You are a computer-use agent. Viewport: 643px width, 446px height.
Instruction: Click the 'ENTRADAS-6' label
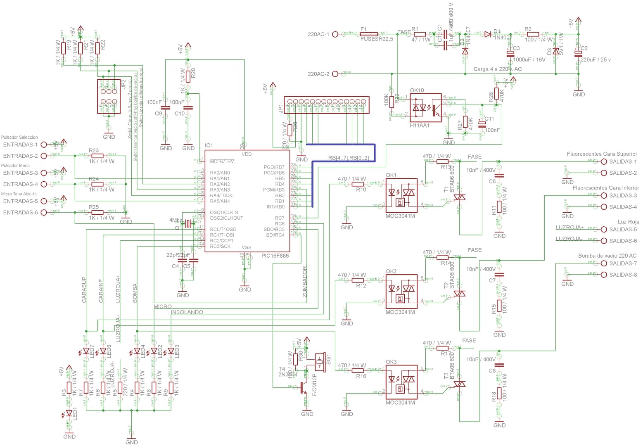[x=20, y=213]
